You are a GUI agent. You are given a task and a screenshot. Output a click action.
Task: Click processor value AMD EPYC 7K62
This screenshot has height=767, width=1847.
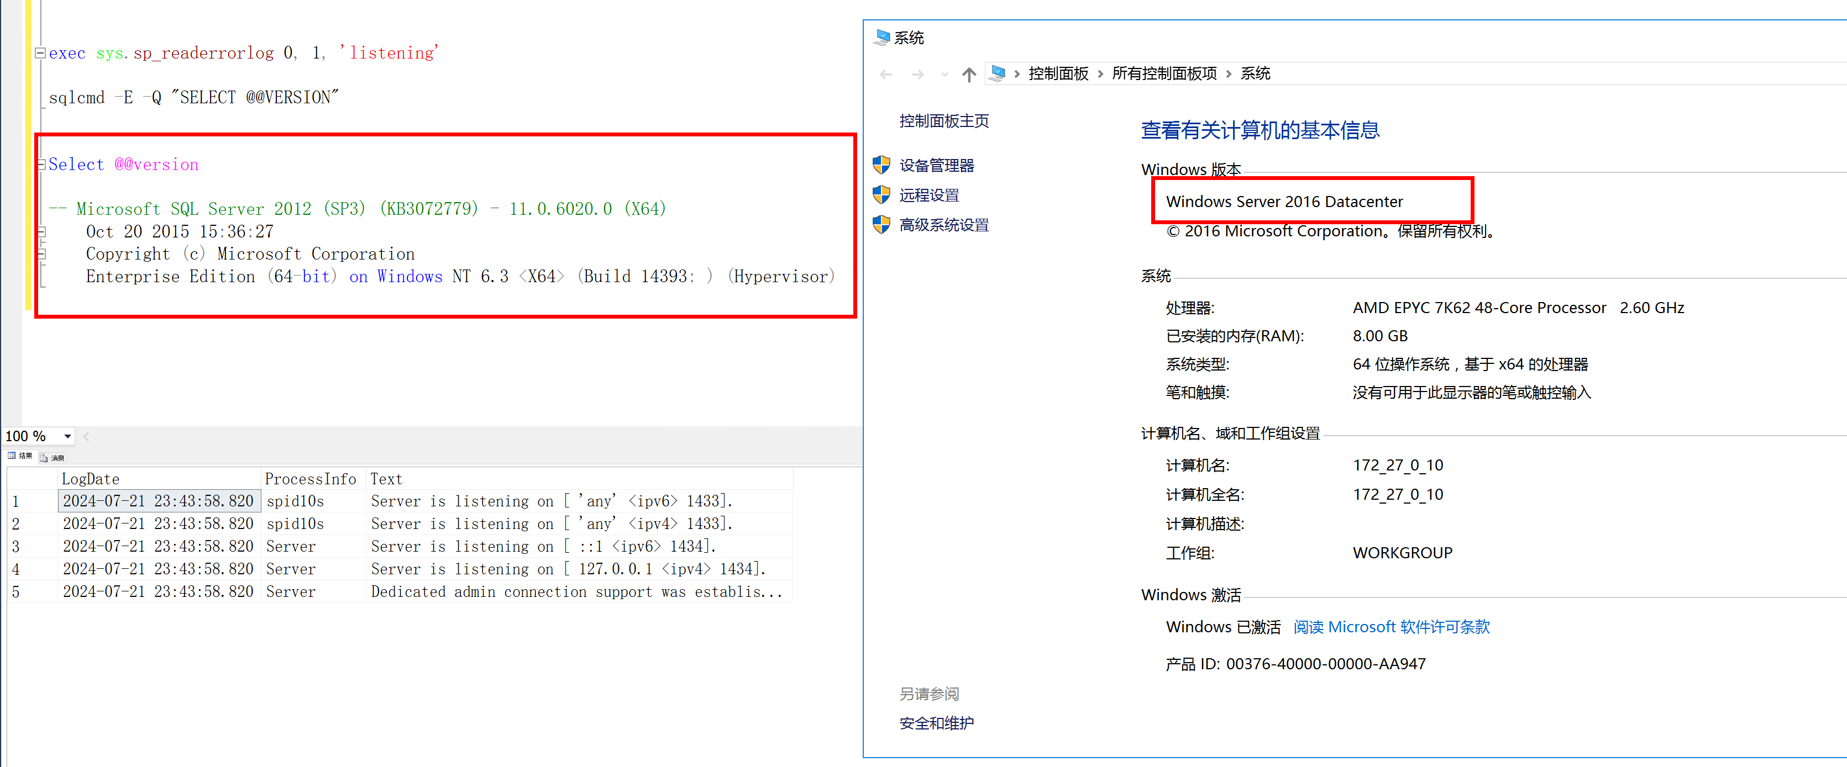[1518, 307]
